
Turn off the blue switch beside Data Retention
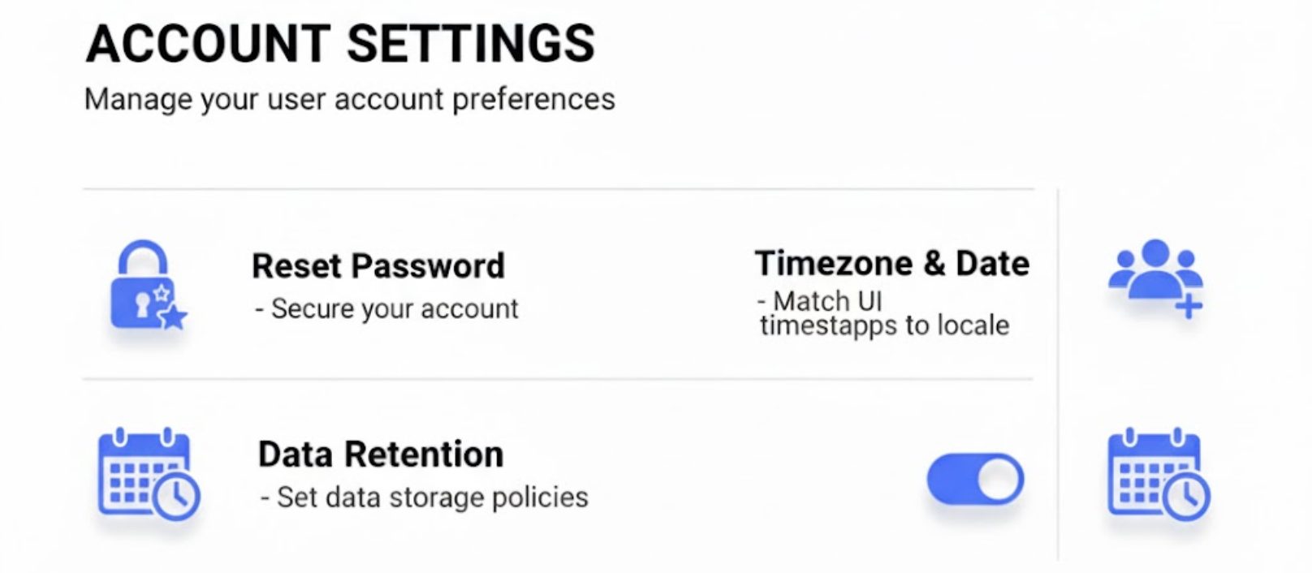tap(974, 479)
